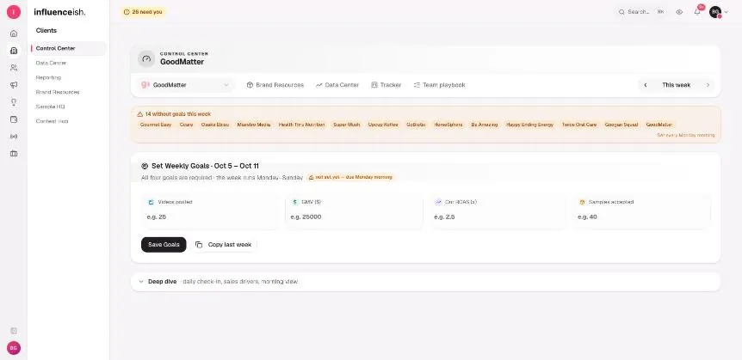Open the megaphone campaigns icon

[x=14, y=85]
